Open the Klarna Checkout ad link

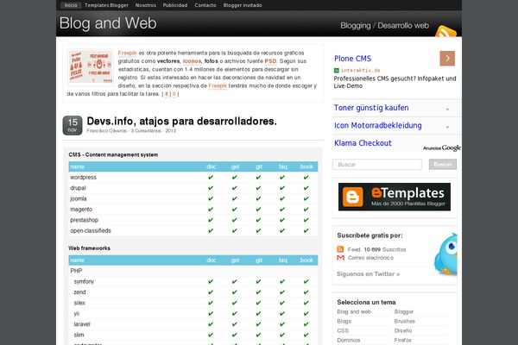[x=363, y=143]
